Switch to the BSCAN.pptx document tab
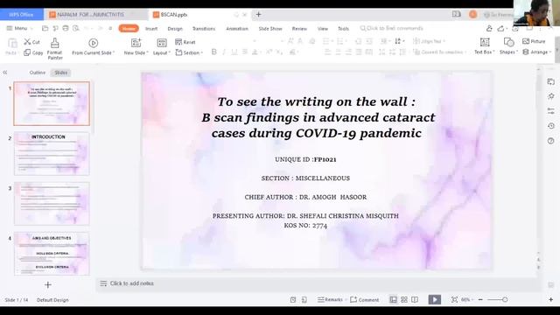560x315 pixels. [200, 15]
